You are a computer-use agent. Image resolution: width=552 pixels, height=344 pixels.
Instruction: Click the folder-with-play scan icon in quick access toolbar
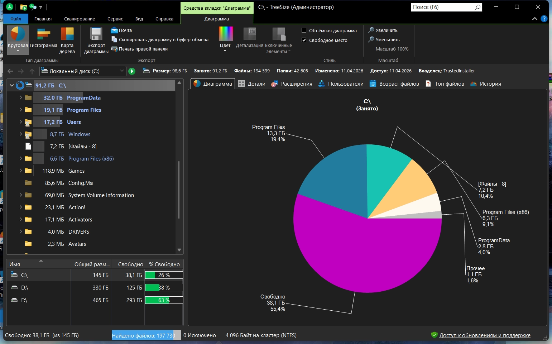click(24, 7)
